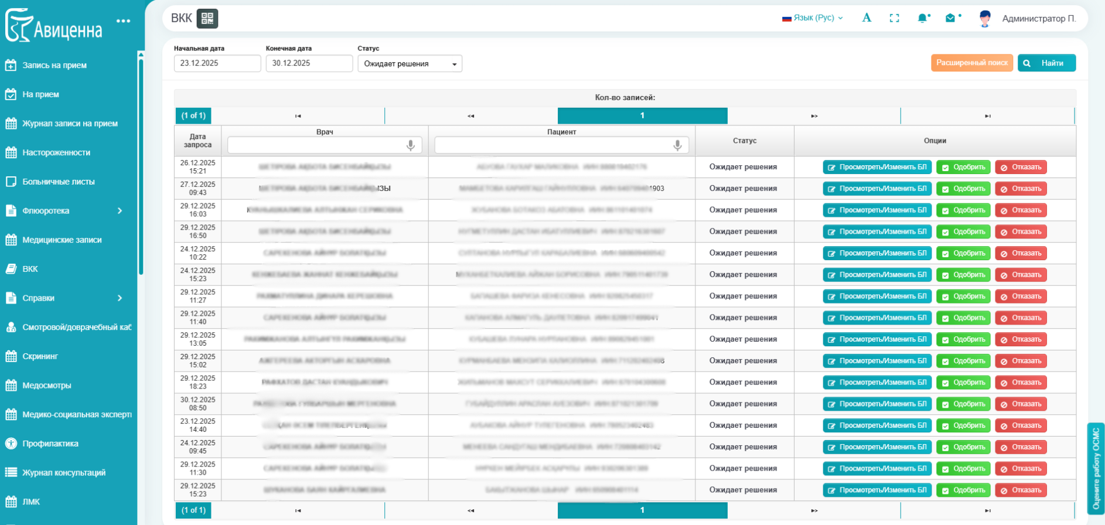1105x525 pixels.
Task: Click the Начальная дата input field
Action: (217, 63)
